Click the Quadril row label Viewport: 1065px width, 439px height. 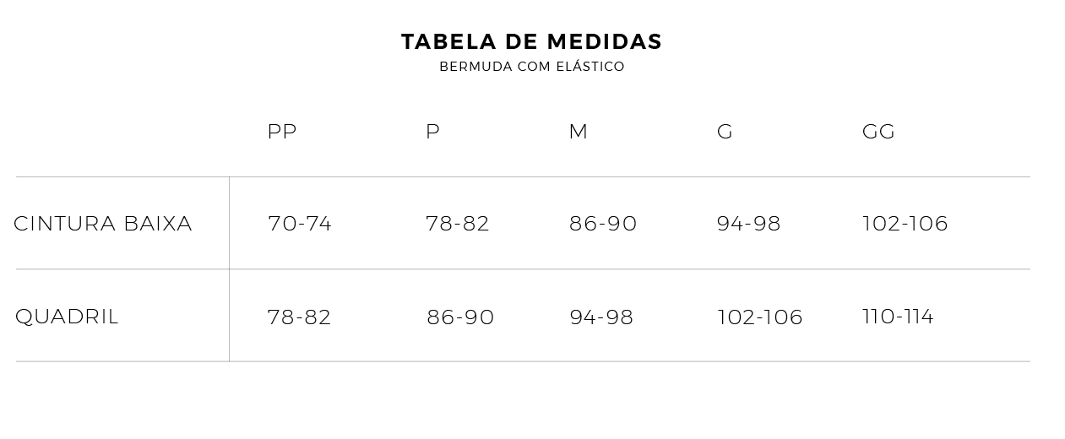click(67, 317)
